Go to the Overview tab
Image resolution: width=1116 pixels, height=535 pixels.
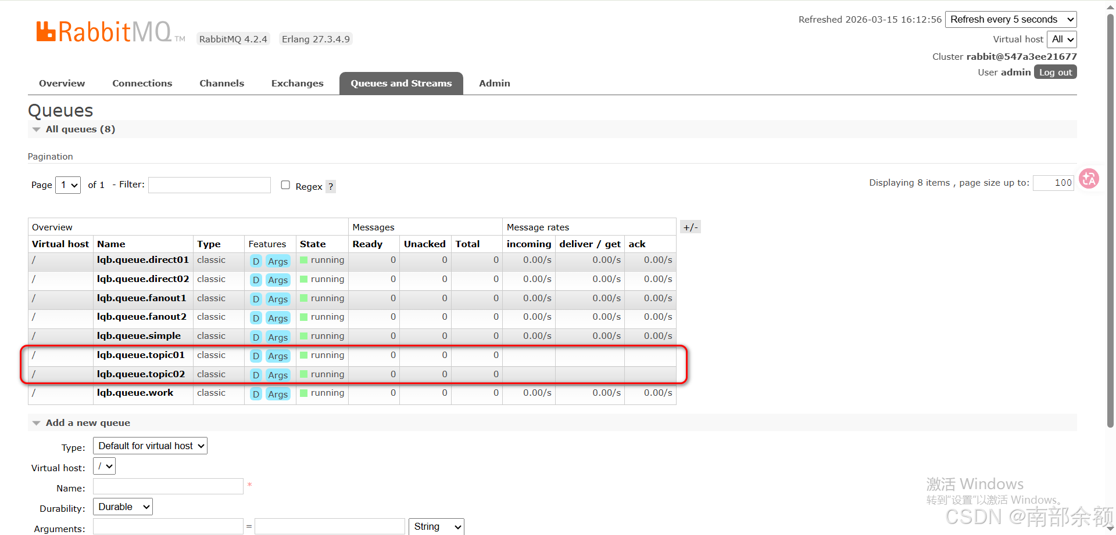62,83
